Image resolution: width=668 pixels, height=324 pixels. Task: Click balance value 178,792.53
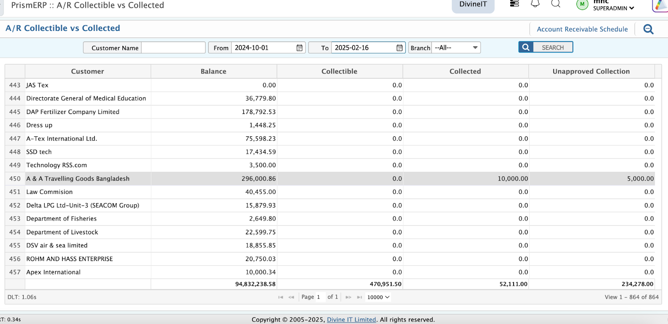click(x=259, y=112)
